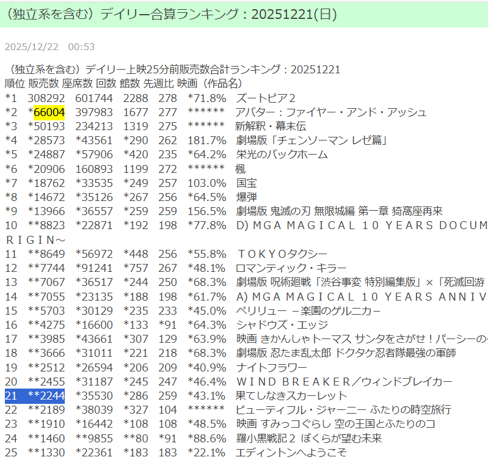The image size is (488, 468).
Task: Click the blue selected rank 21 **2244 text
Action: (35, 395)
